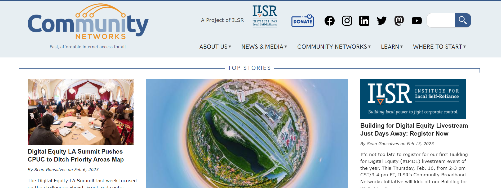Click the Community Networks site logo
Viewport: 501px width, 188px height.
tap(88, 22)
